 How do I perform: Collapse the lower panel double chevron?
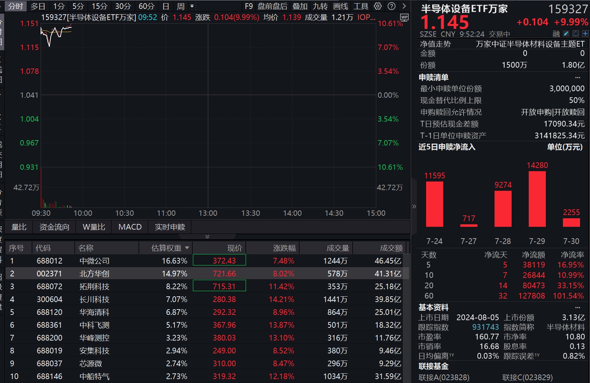click(207, 236)
